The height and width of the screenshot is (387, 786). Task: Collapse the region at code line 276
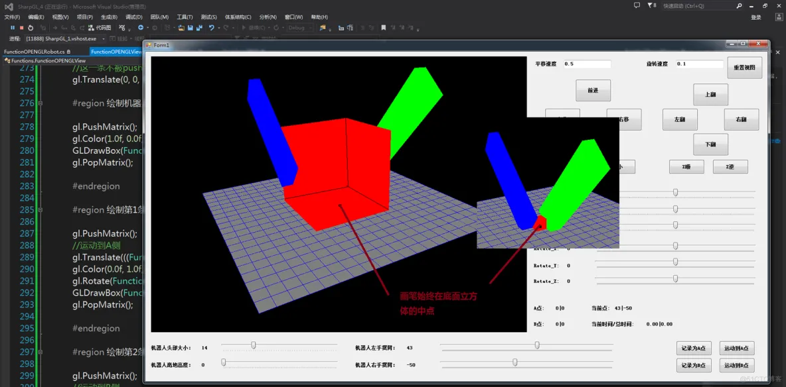pyautogui.click(x=40, y=103)
